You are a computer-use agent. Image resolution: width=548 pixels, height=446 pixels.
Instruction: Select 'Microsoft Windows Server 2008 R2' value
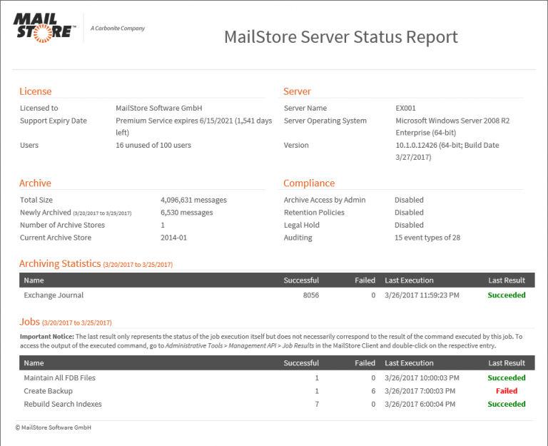pyautogui.click(x=452, y=121)
